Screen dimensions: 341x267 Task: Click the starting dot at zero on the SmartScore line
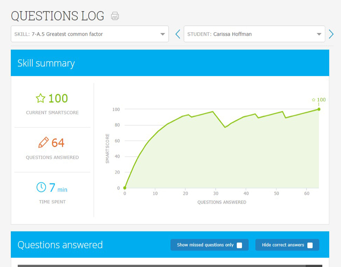click(x=125, y=188)
